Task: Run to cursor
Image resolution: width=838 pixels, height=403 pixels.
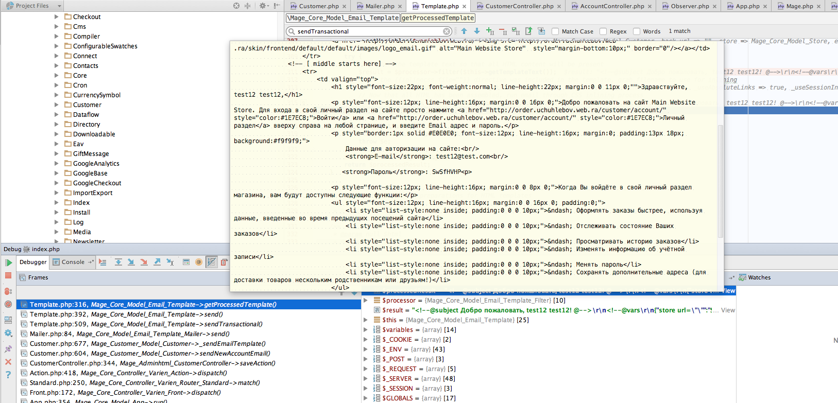Action: 170,262
